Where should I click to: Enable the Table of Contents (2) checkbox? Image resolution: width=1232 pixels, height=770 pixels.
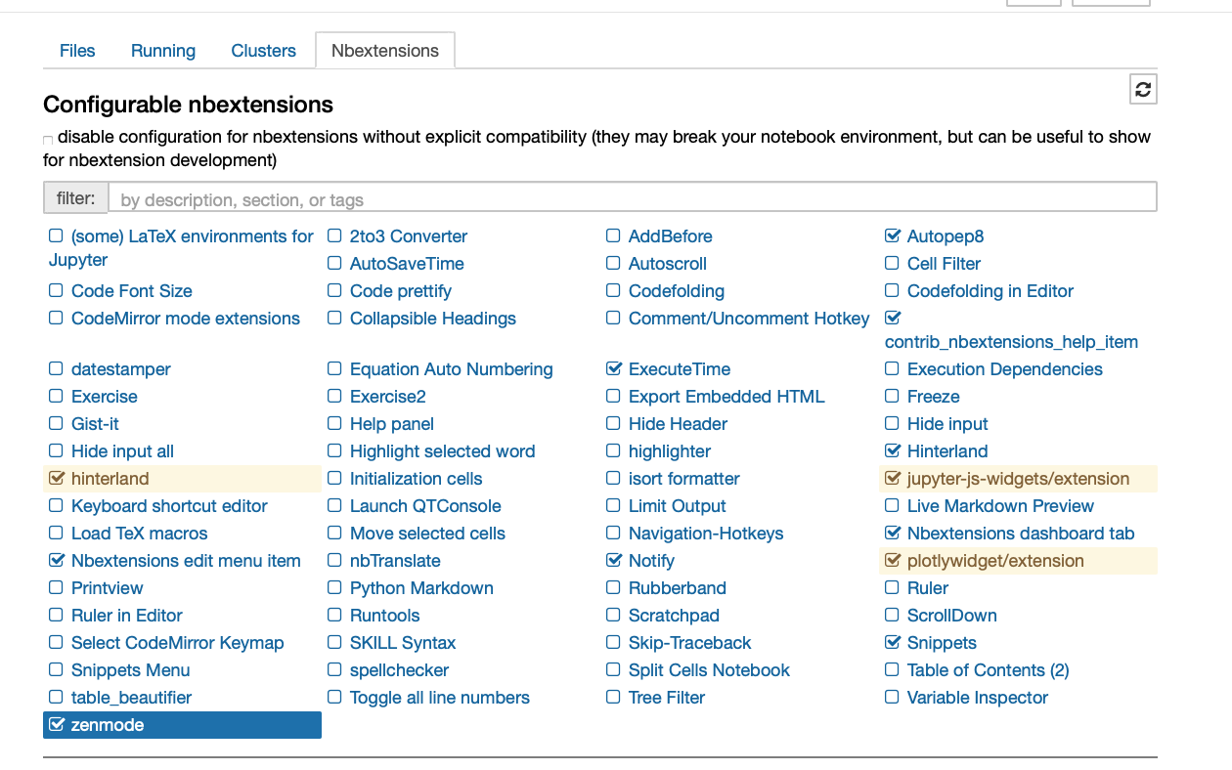[x=892, y=669]
